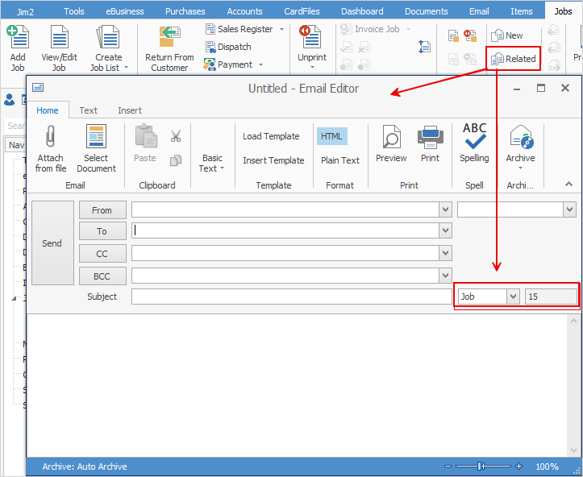Open the Accounts ribbon tab
583x477 pixels.
tap(244, 11)
